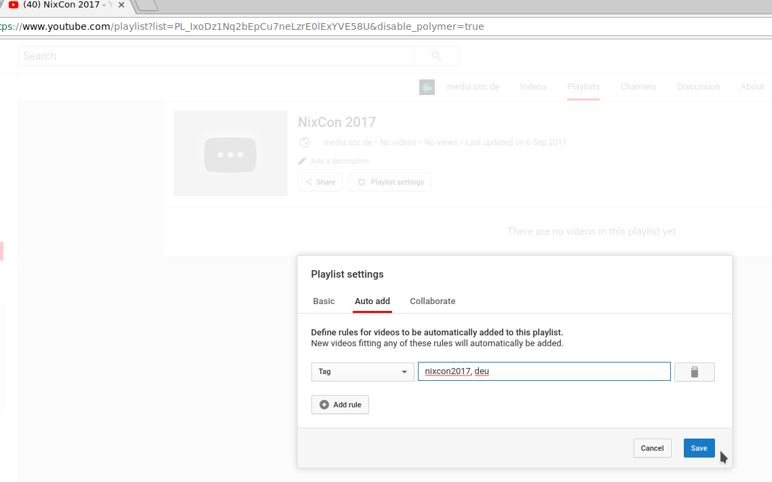The width and height of the screenshot is (772, 482).
Task: Click the trash icon to delete the Tag rule
Action: click(x=694, y=372)
